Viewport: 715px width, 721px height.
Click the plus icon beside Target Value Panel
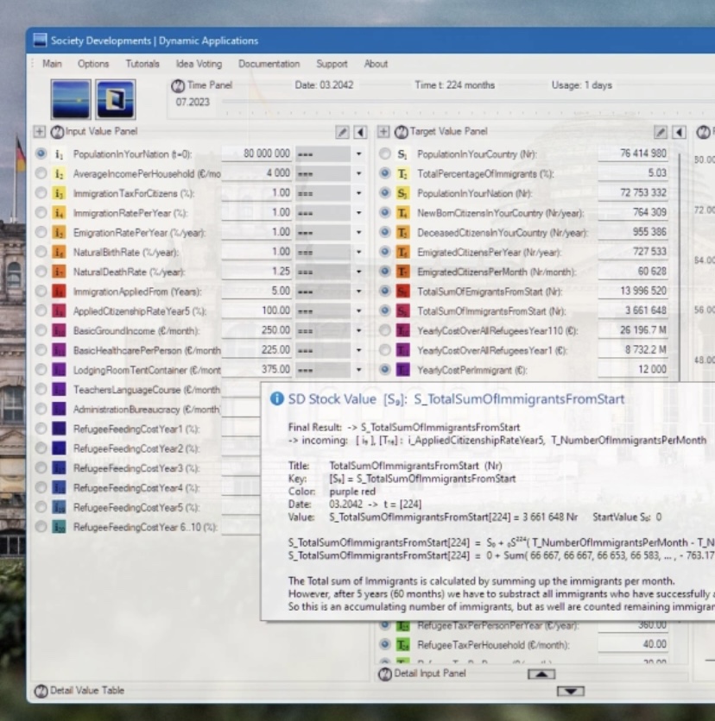tap(383, 132)
